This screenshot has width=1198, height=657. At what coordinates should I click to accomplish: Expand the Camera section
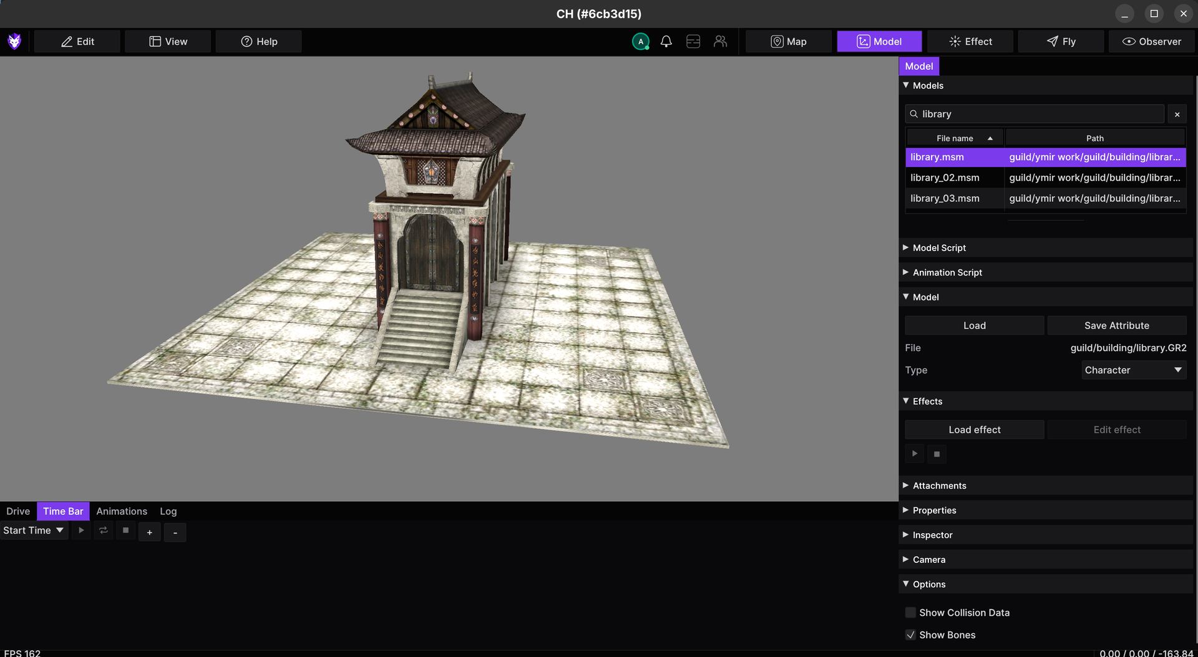pyautogui.click(x=1046, y=560)
